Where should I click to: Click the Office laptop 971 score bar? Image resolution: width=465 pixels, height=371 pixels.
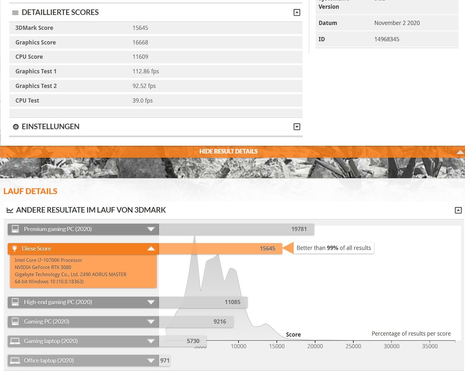coord(165,361)
